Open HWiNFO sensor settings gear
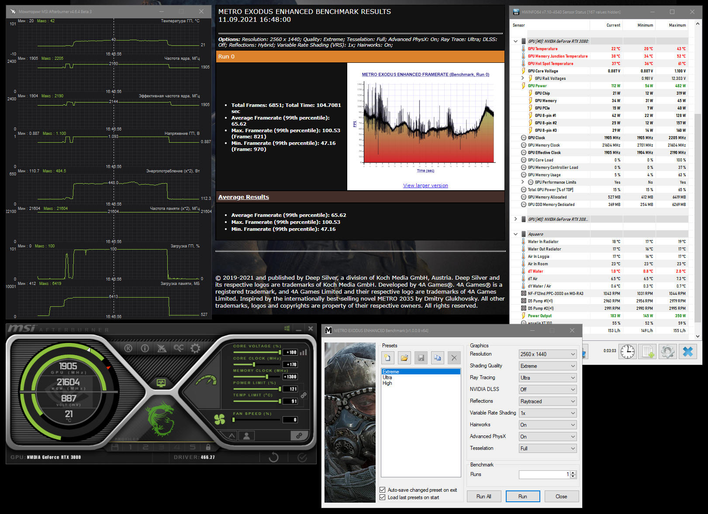This screenshot has height=514, width=708. point(668,351)
